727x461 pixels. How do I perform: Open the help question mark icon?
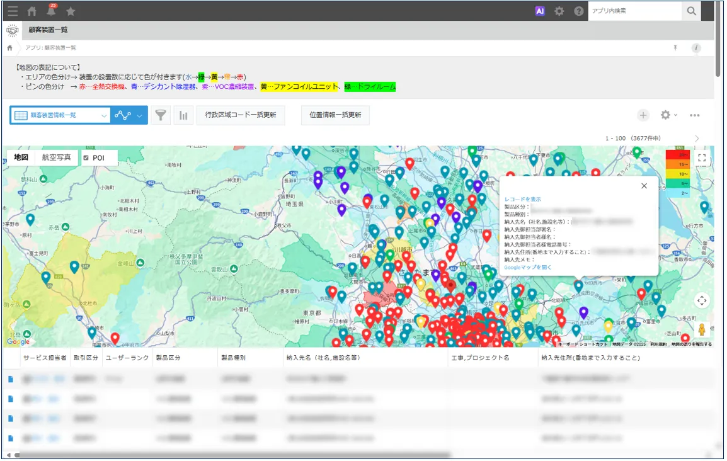point(578,11)
